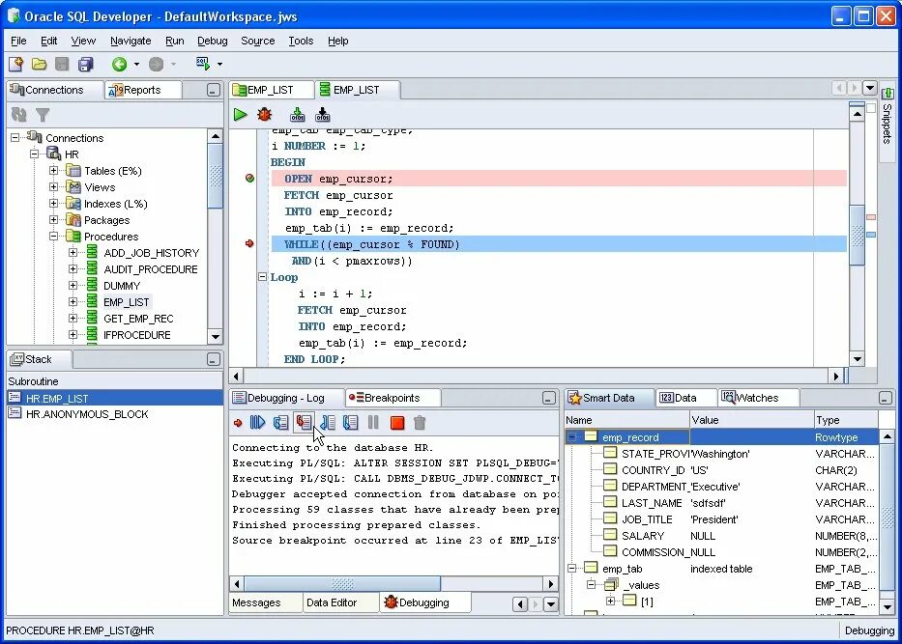Open the Debug menu

click(213, 41)
